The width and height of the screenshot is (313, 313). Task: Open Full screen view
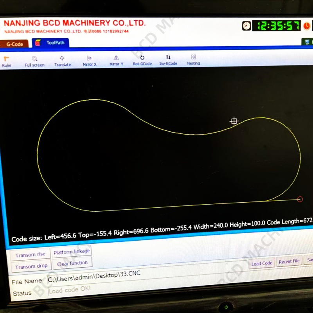point(34,61)
